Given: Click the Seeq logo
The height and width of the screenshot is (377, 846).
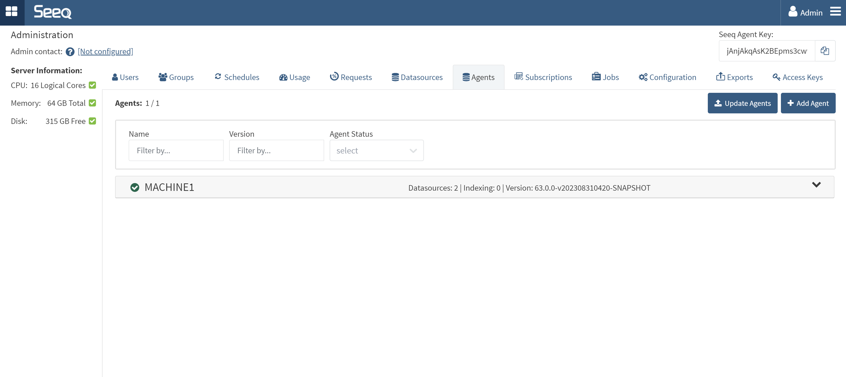Looking at the screenshot, I should [53, 12].
